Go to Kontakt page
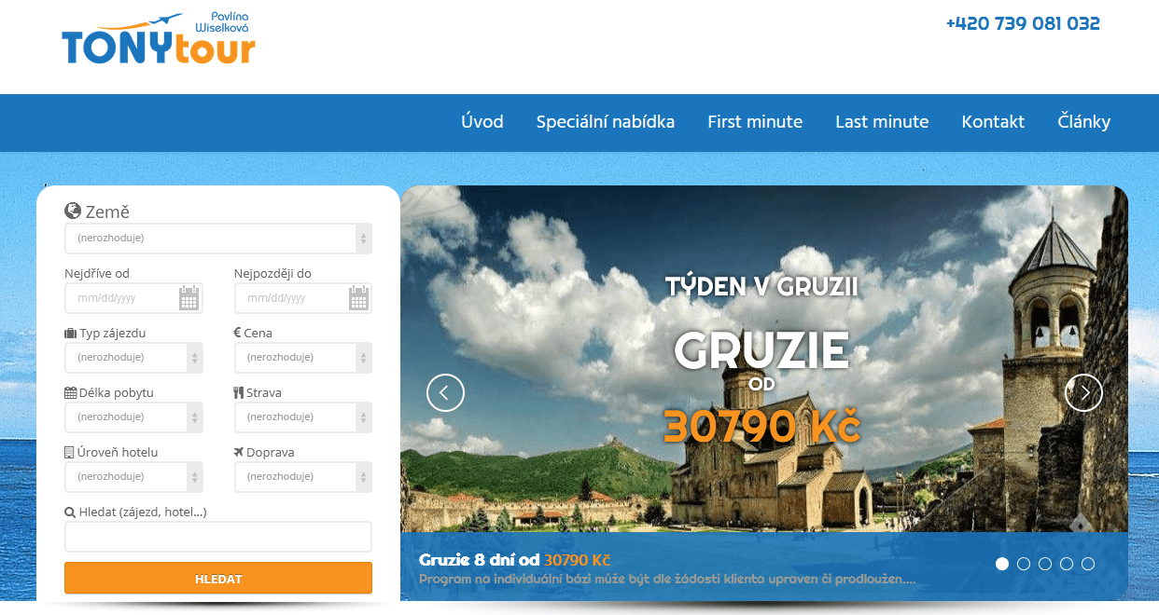Image resolution: width=1159 pixels, height=615 pixels. (x=993, y=122)
